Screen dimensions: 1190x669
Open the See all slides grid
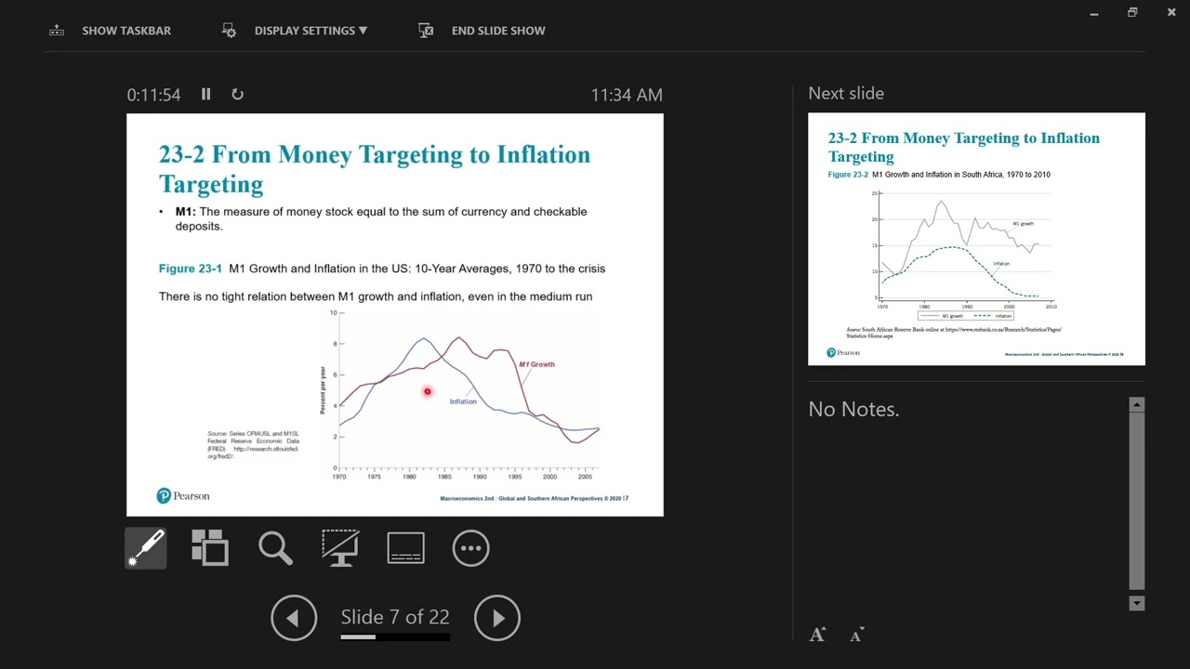pyautogui.click(x=210, y=548)
